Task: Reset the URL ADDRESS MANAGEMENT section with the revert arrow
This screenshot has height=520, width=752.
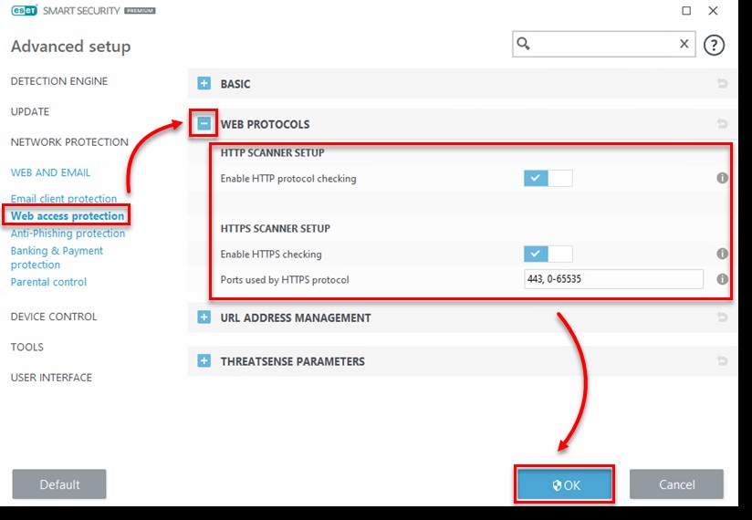Action: pyautogui.click(x=722, y=317)
